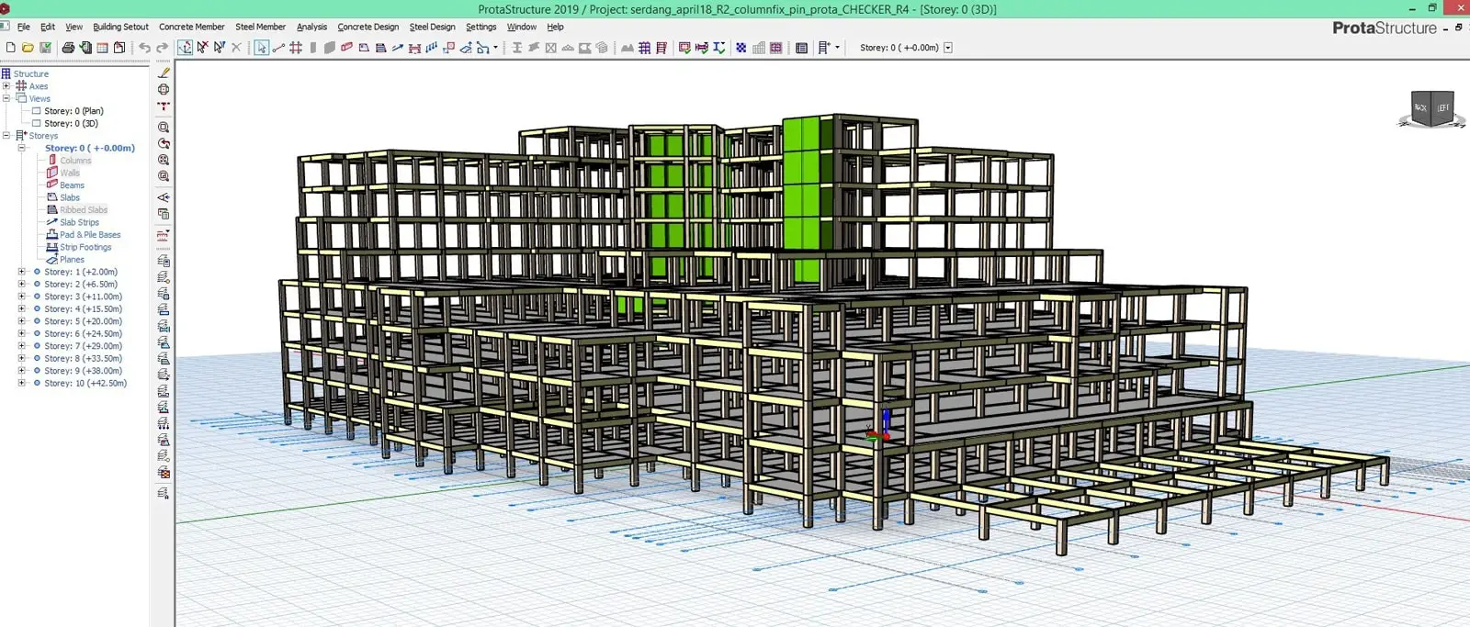This screenshot has width=1470, height=627.
Task: Select the Axis grid tool icon
Action: (296, 48)
